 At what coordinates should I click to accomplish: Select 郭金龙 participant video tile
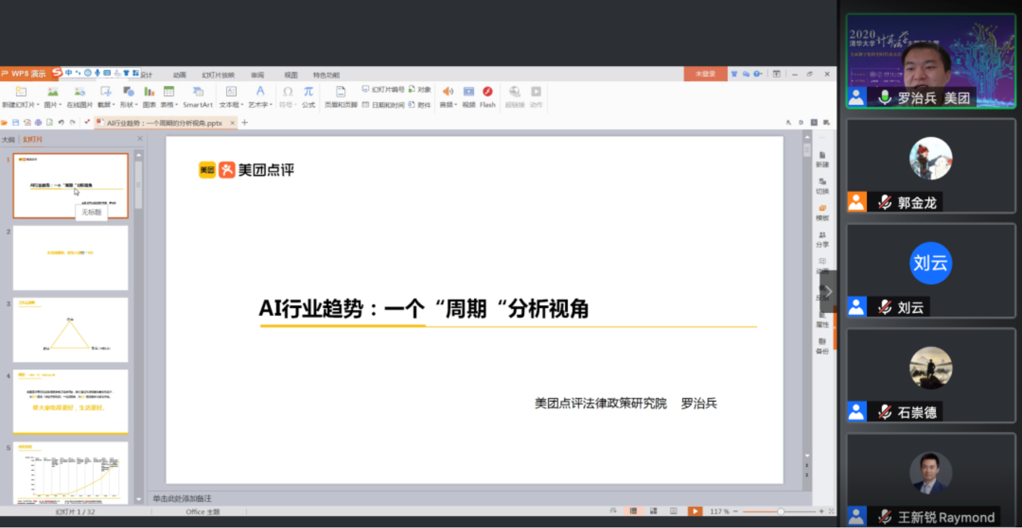pyautogui.click(x=931, y=166)
